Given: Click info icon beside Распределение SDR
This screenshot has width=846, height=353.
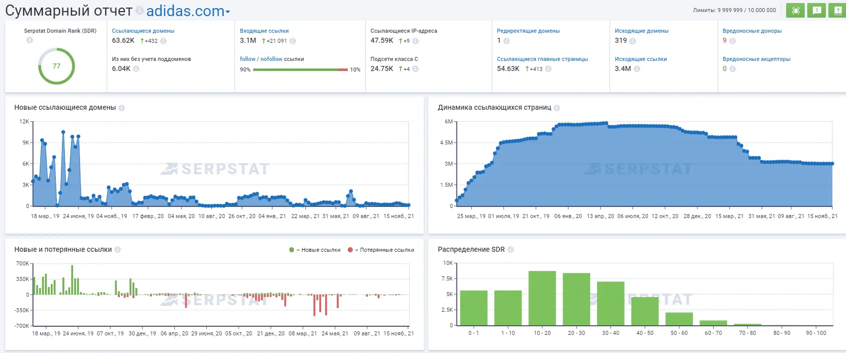Looking at the screenshot, I should [x=510, y=250].
